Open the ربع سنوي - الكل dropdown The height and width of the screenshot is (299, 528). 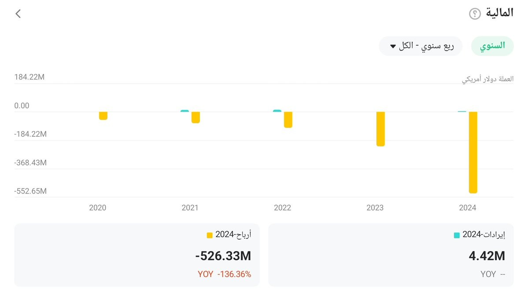coord(421,46)
